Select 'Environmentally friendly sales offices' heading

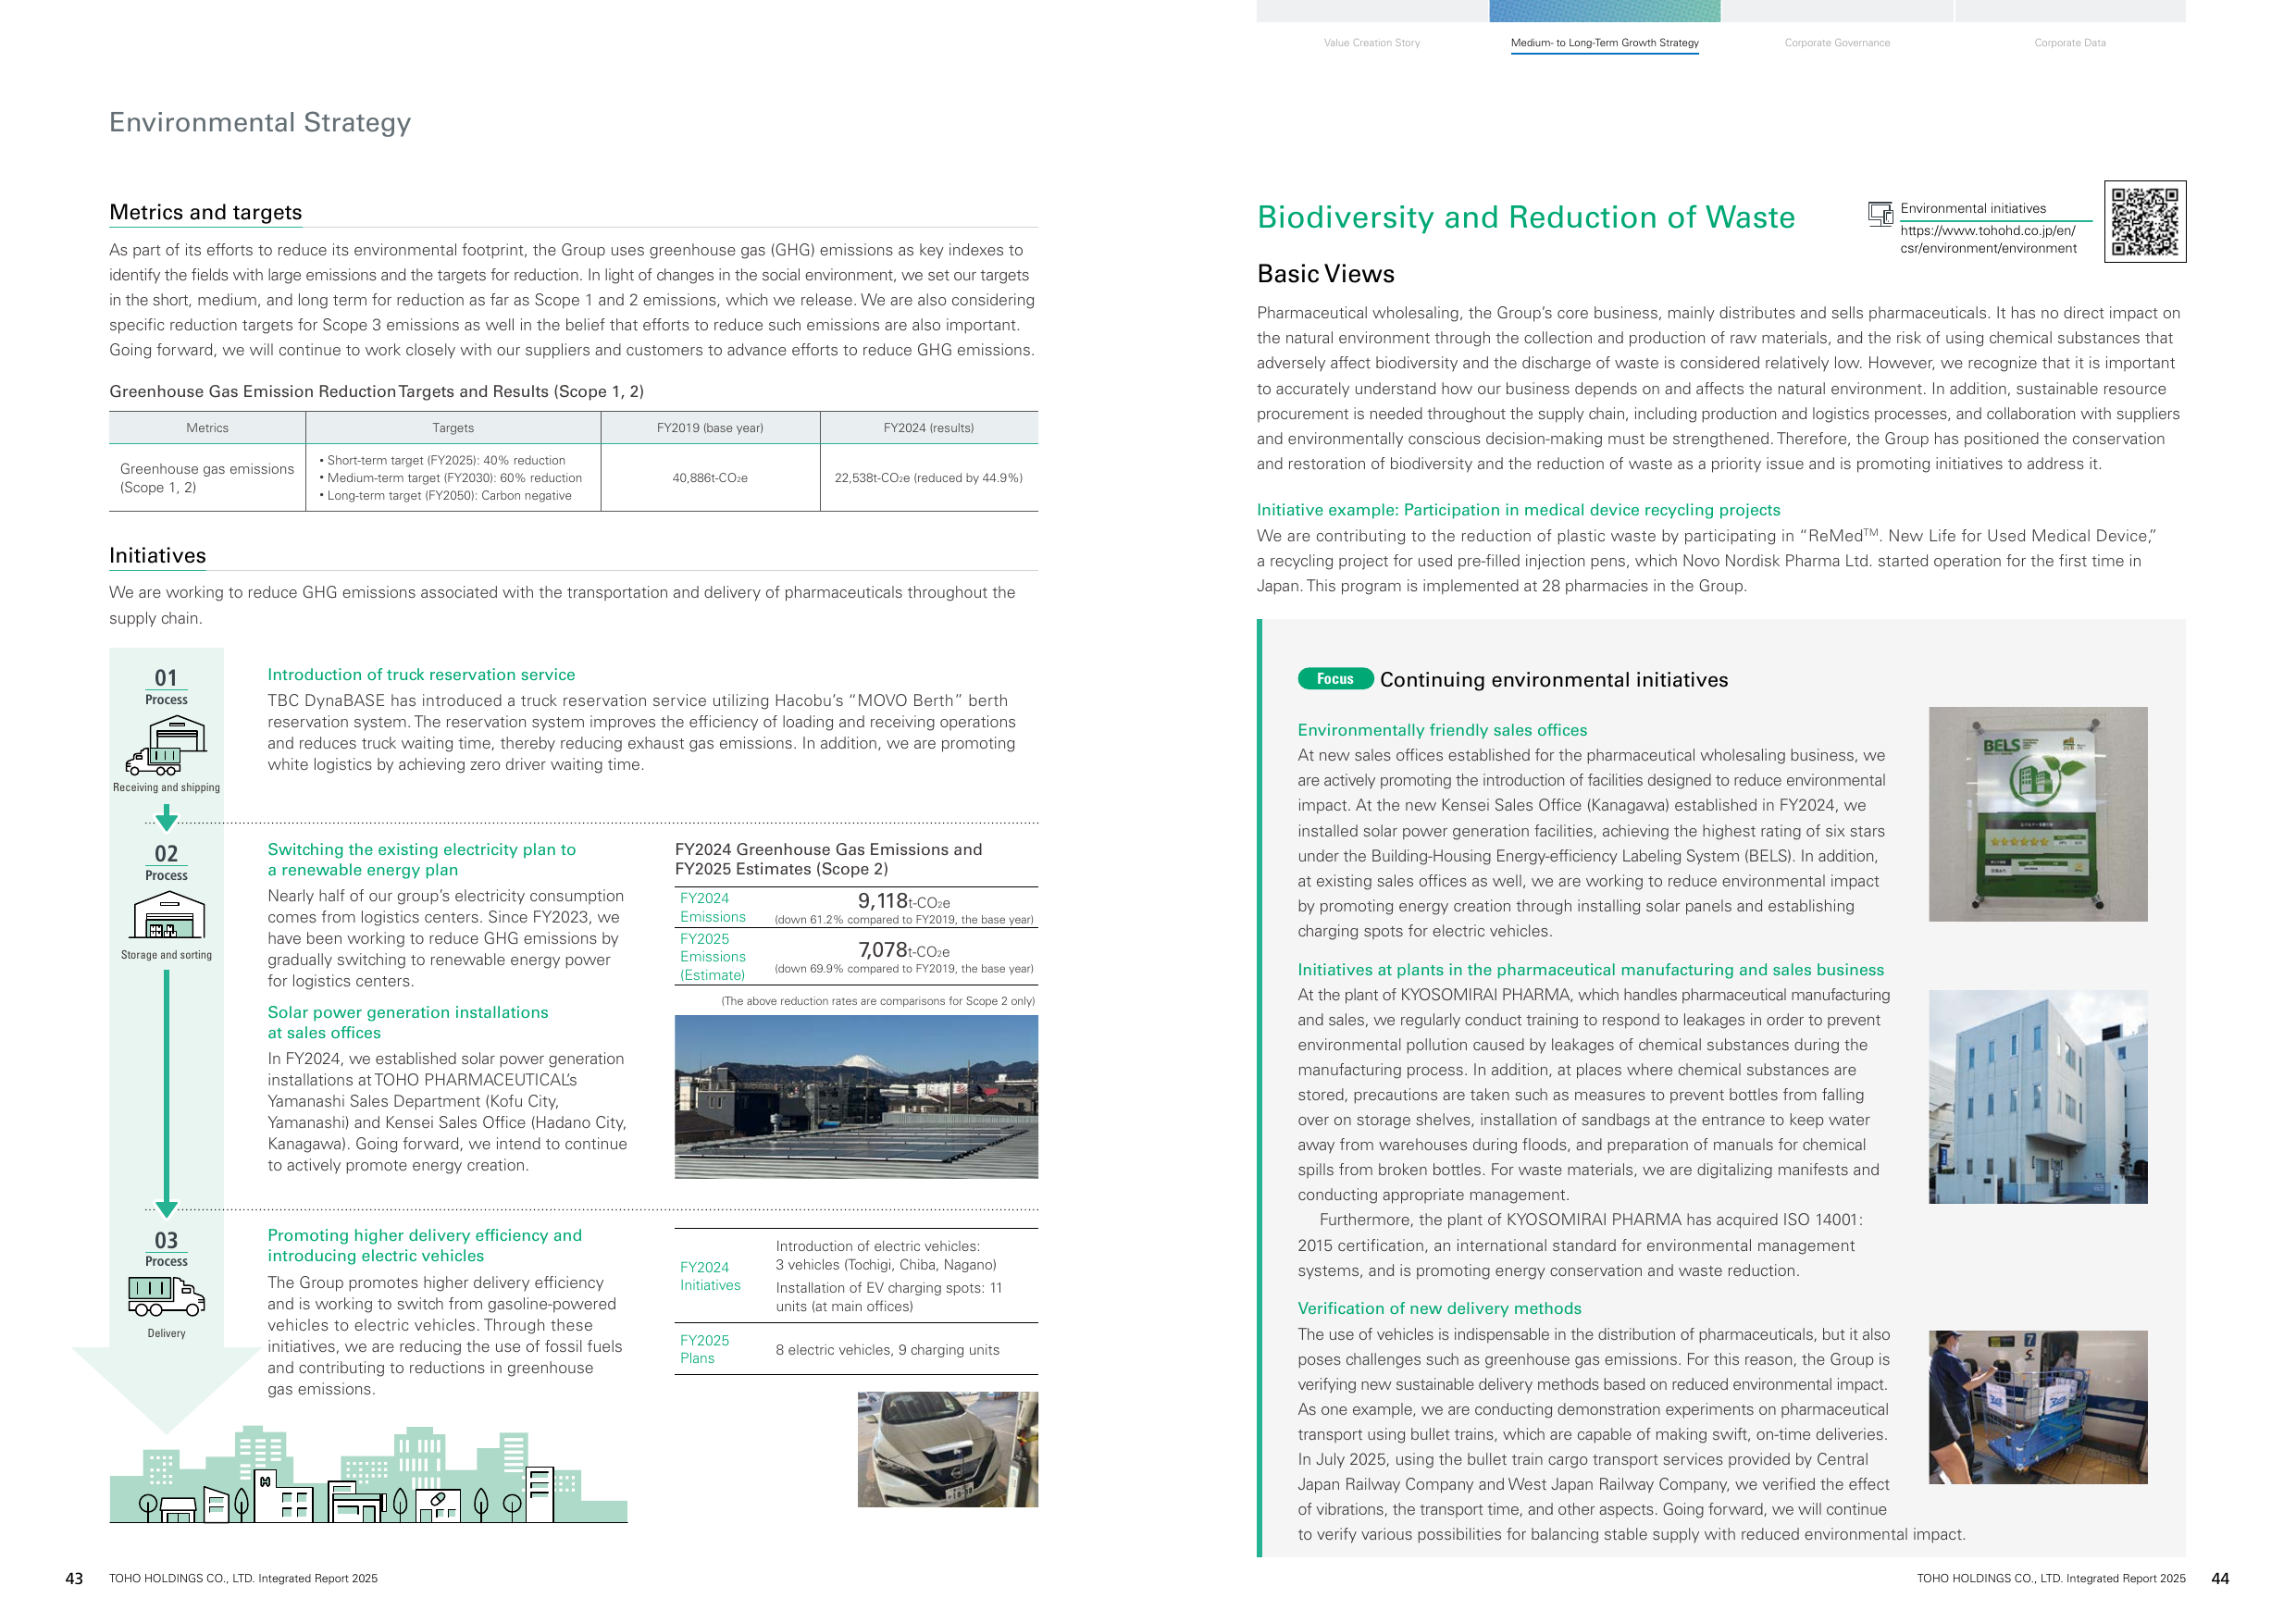[x=1442, y=730]
